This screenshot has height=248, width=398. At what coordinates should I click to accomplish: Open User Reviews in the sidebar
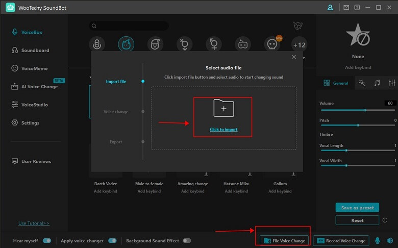31,161
